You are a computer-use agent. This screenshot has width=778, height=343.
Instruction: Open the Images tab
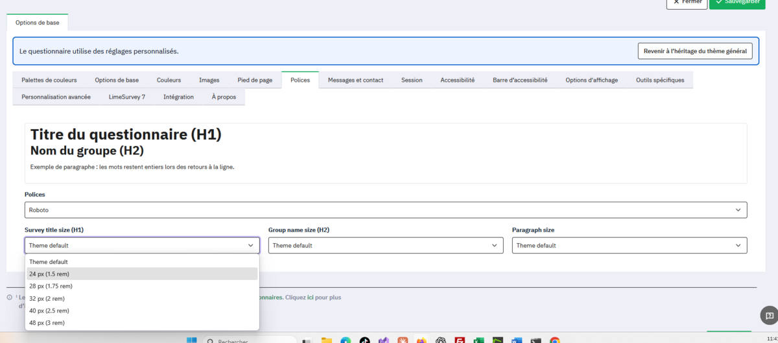(209, 80)
